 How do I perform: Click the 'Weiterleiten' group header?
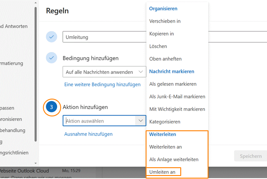point(163,134)
